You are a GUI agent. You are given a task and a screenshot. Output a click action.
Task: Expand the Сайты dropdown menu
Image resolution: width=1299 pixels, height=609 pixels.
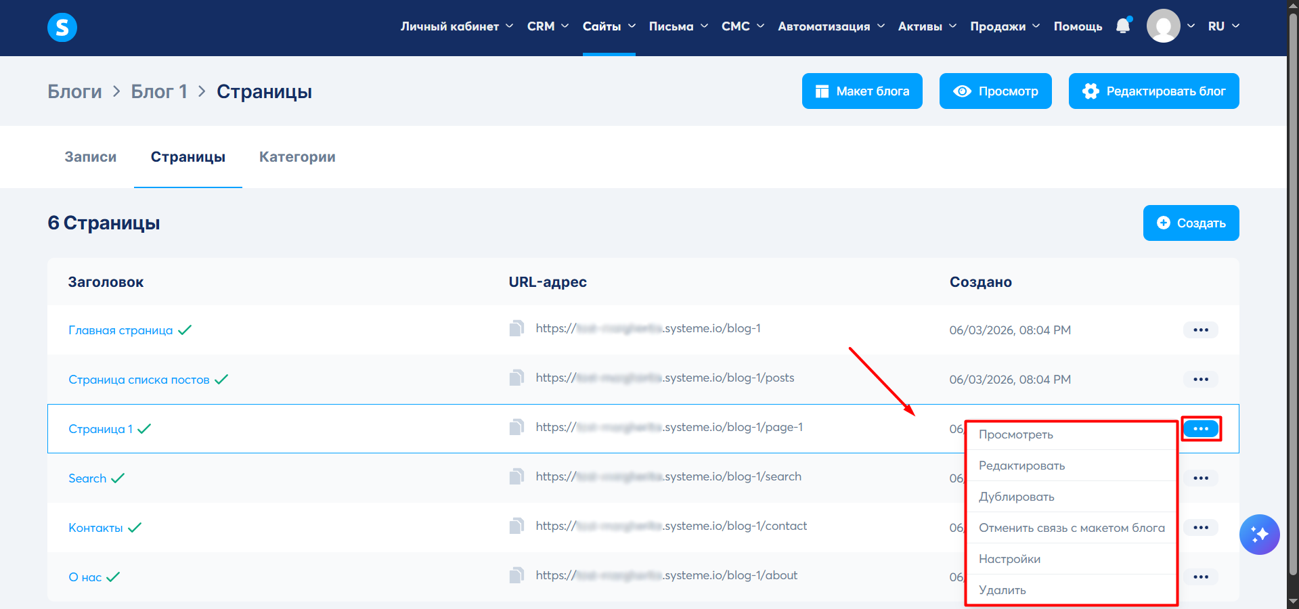[x=609, y=26]
